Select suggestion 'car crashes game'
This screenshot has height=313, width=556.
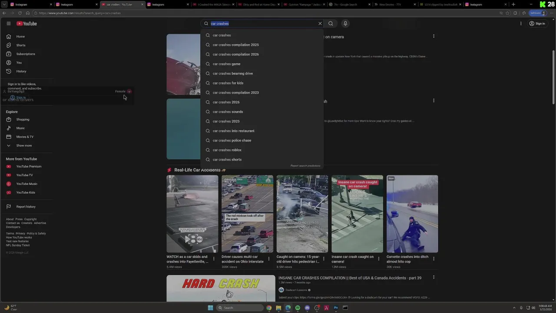click(262, 64)
